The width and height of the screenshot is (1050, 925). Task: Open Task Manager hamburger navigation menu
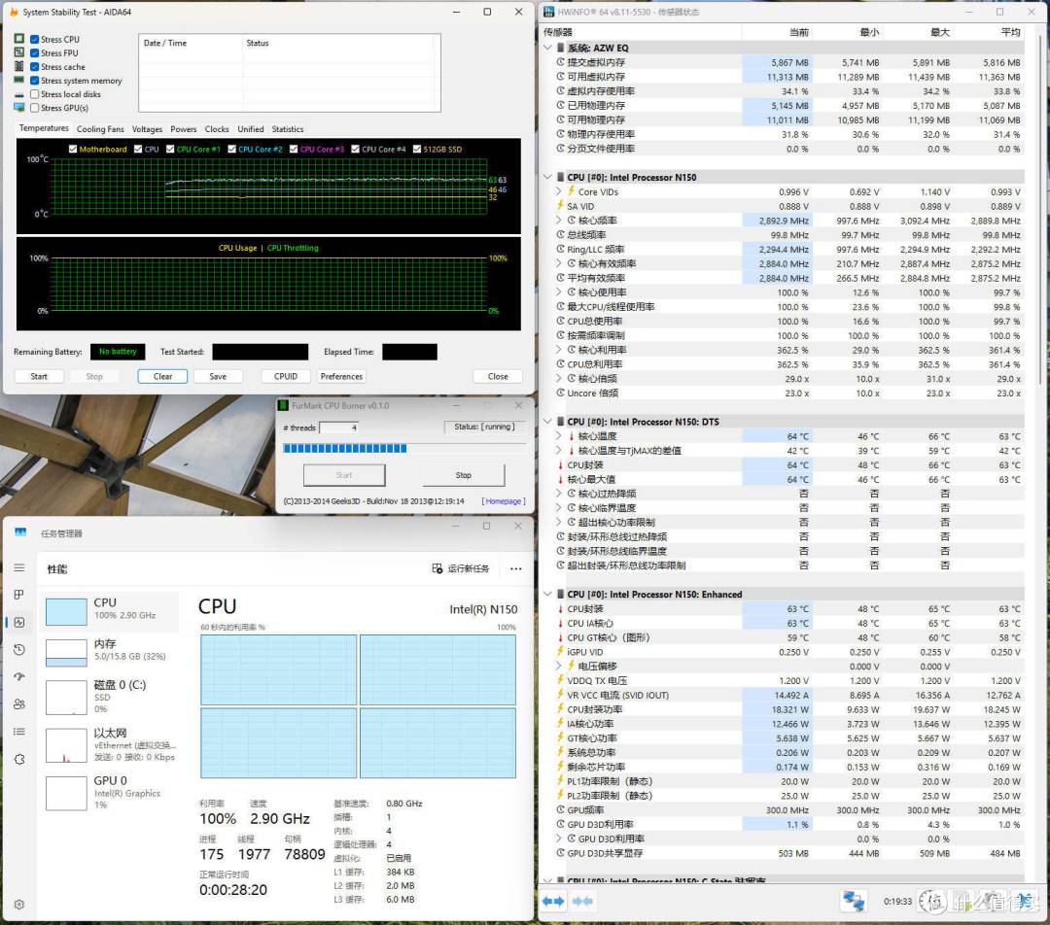18,567
